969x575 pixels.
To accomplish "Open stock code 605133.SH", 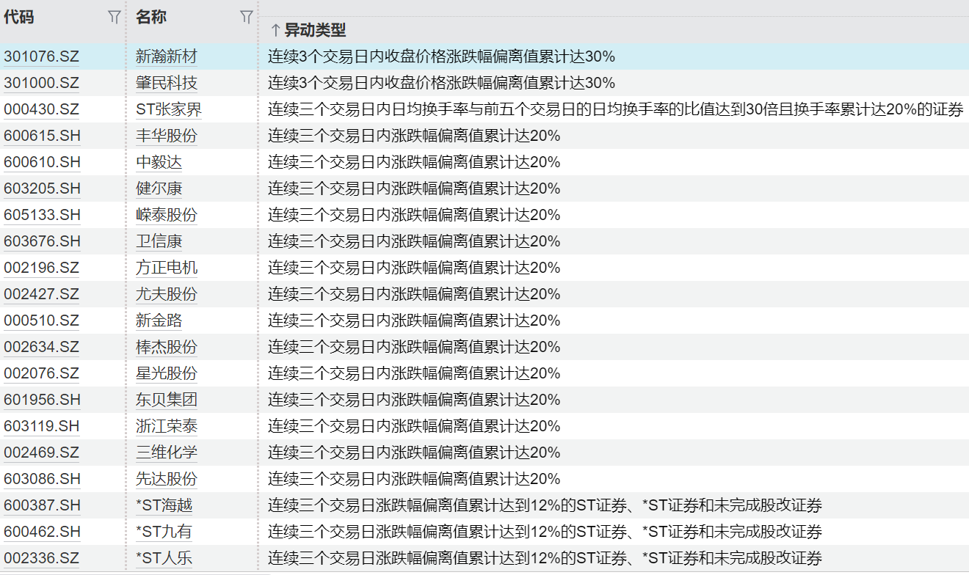I will click(x=43, y=215).
